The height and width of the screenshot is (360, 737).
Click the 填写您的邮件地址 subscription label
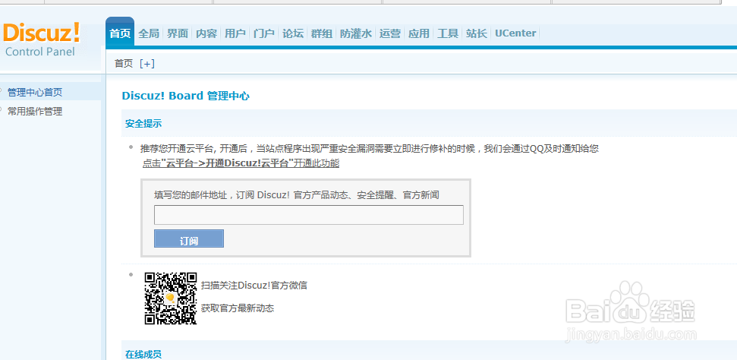297,195
